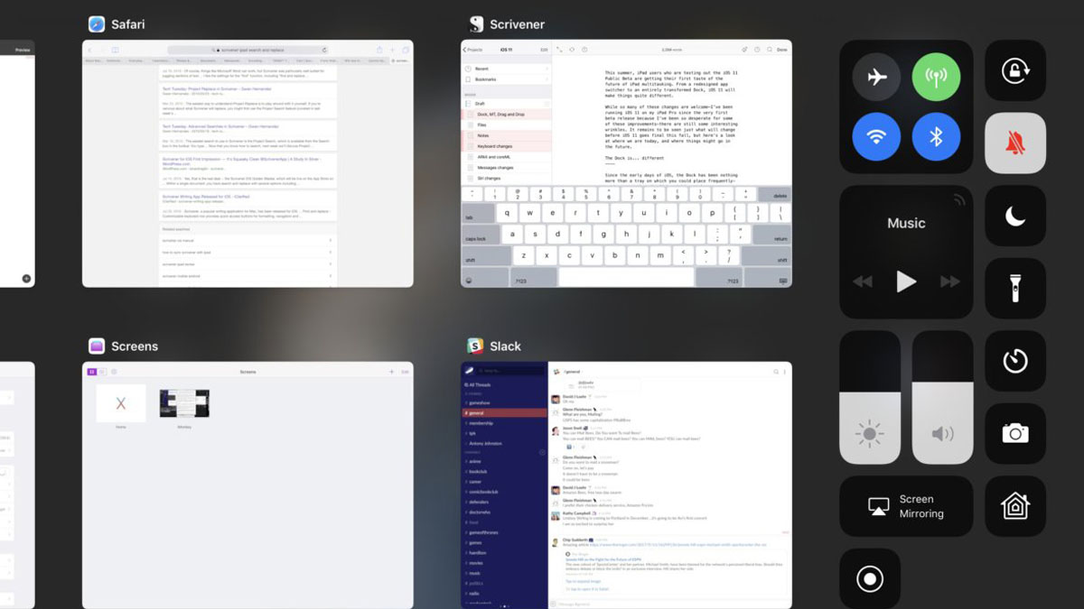Start screen recording
1084x609 pixels.
click(x=870, y=578)
